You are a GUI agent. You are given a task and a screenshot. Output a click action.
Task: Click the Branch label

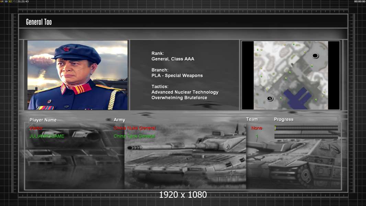[x=160, y=70]
